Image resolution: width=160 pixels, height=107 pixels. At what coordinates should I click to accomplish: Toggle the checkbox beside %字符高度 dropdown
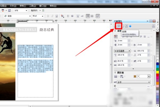132,51
